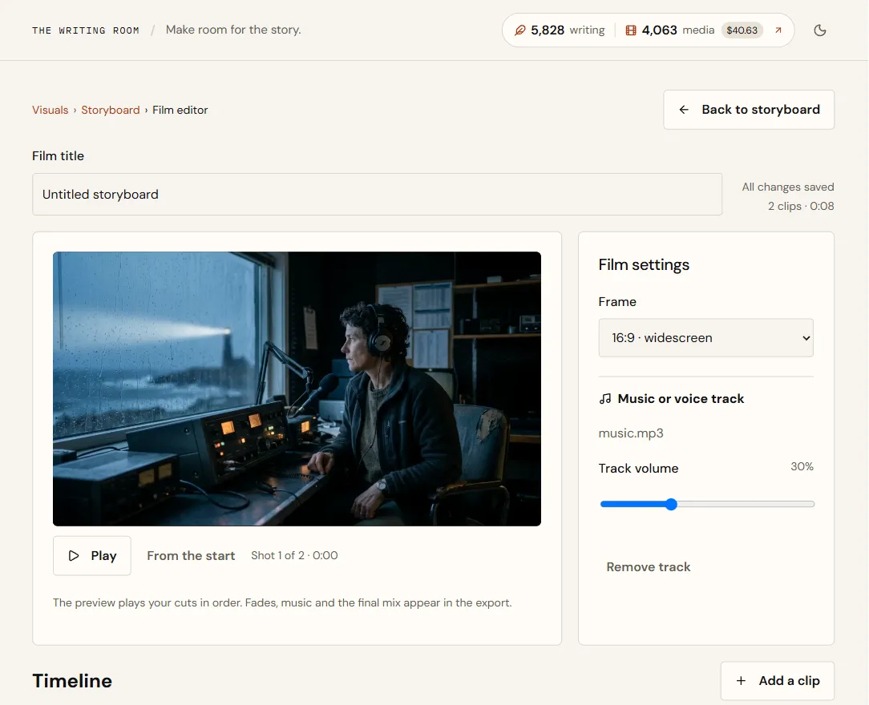Viewport: 869px width, 705px height.
Task: Click Back to storyboard button
Action: click(749, 110)
